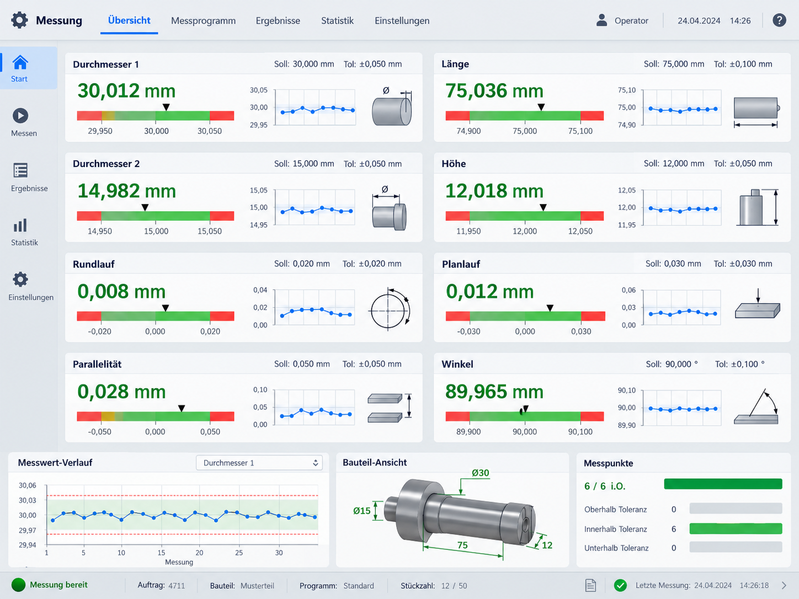Open Einstellungen gear icon in sidebar

click(20, 279)
